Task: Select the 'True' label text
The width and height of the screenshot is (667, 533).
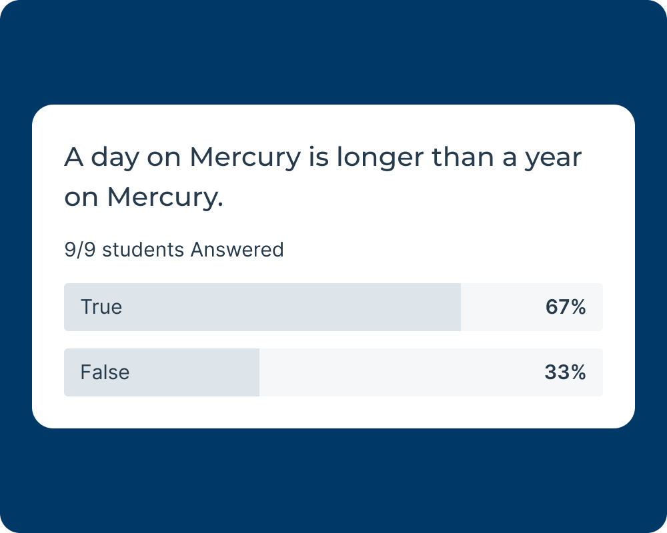Action: click(101, 307)
